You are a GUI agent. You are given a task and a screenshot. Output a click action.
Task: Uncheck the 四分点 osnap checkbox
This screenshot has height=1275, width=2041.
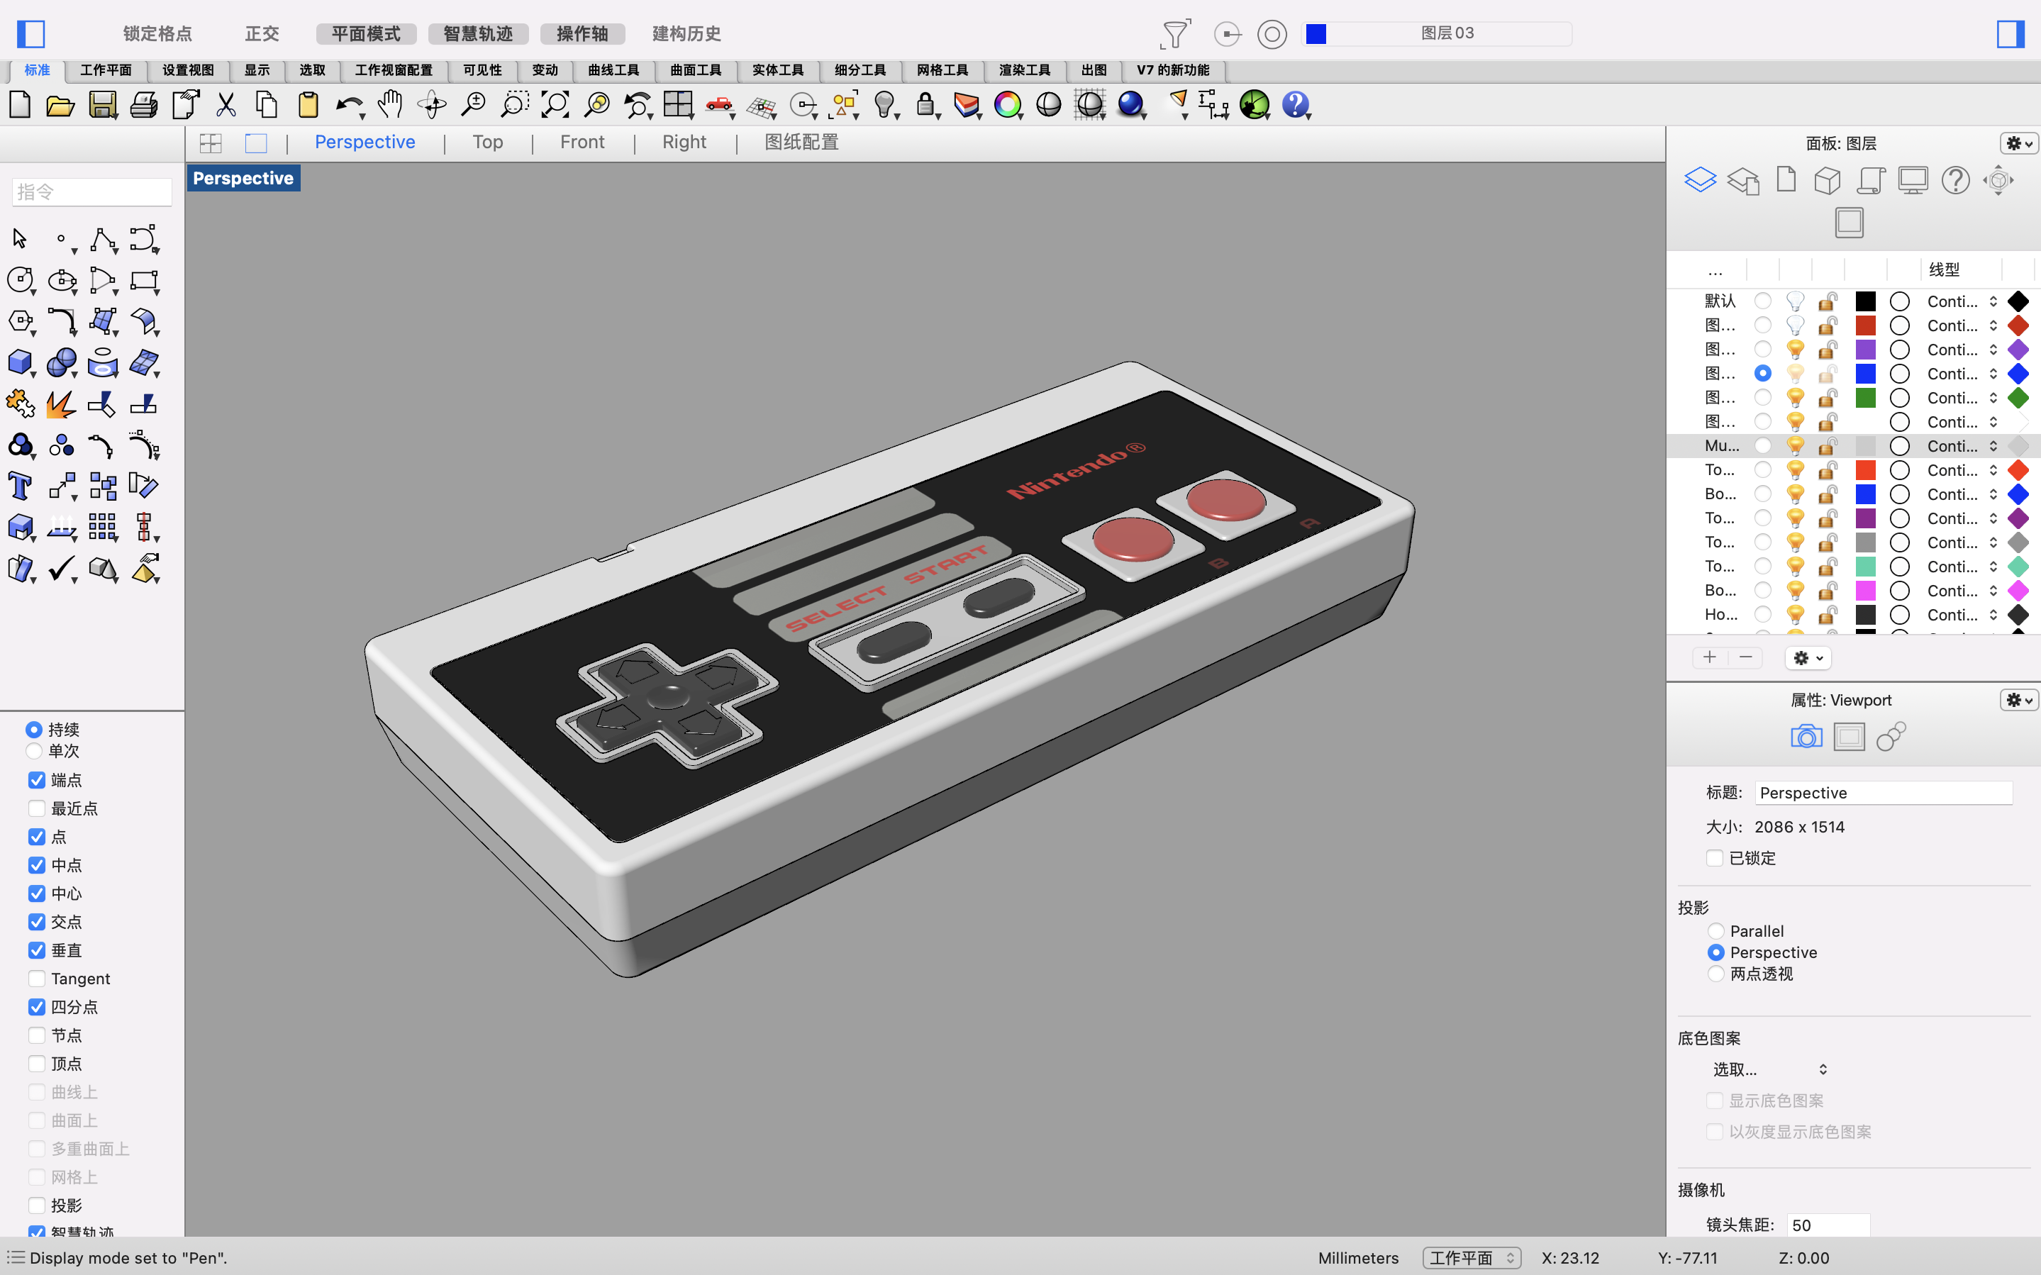[x=37, y=1007]
